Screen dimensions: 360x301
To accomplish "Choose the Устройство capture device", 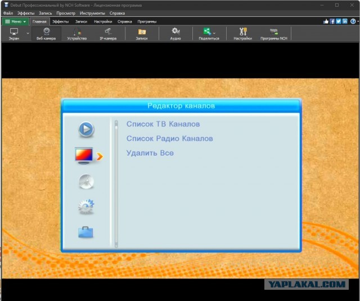I will coord(77,34).
